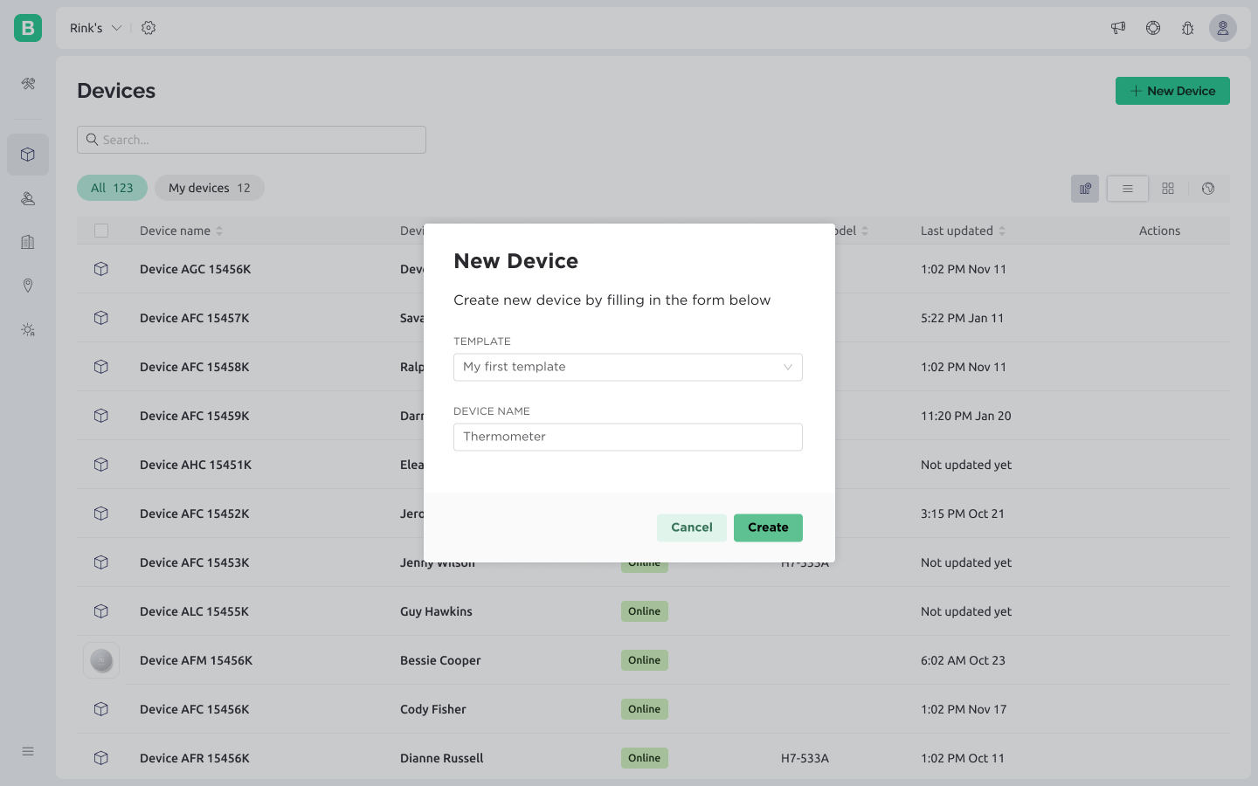Open Locations pin icon in sidebar
The width and height of the screenshot is (1258, 786).
tap(28, 286)
